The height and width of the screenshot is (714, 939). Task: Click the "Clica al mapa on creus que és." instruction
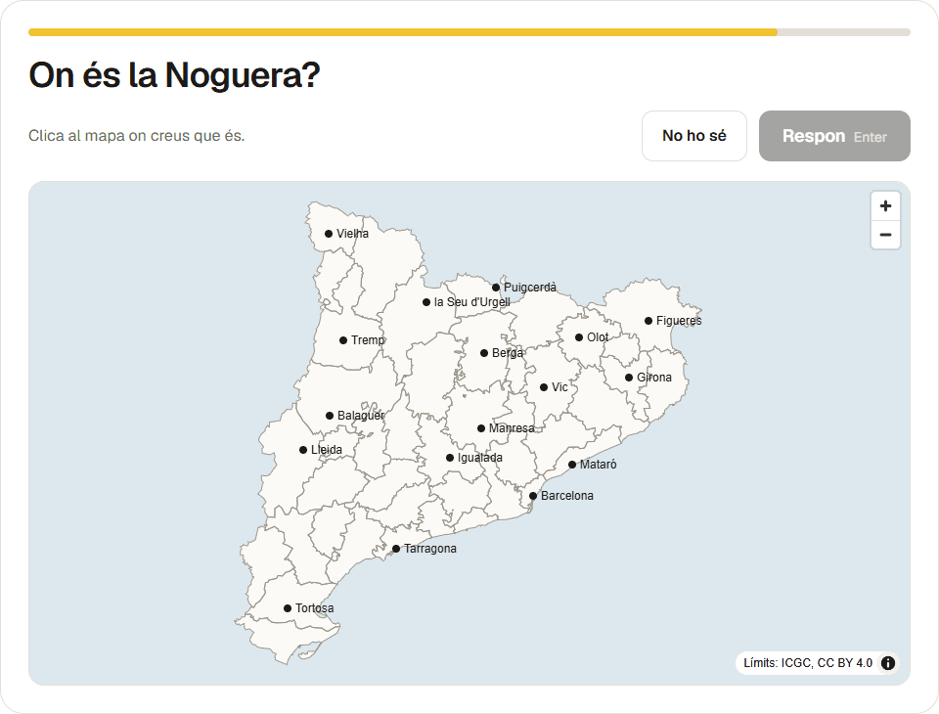pyautogui.click(x=137, y=136)
